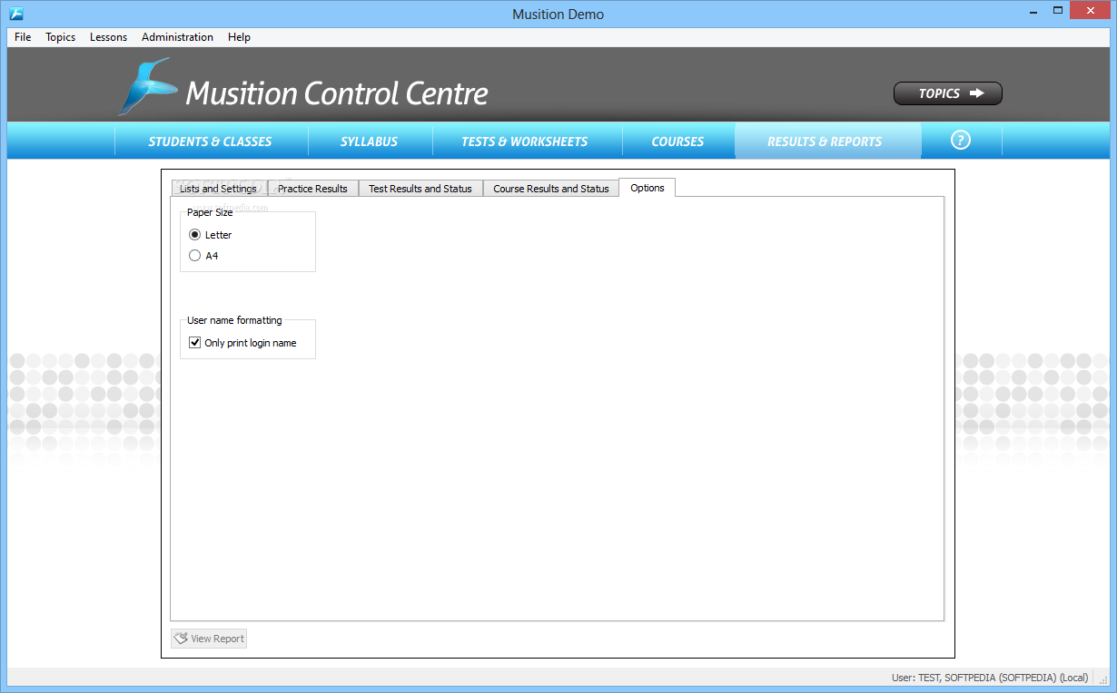Click the user status bar text
Screen dimensions: 1117x693
point(990,678)
